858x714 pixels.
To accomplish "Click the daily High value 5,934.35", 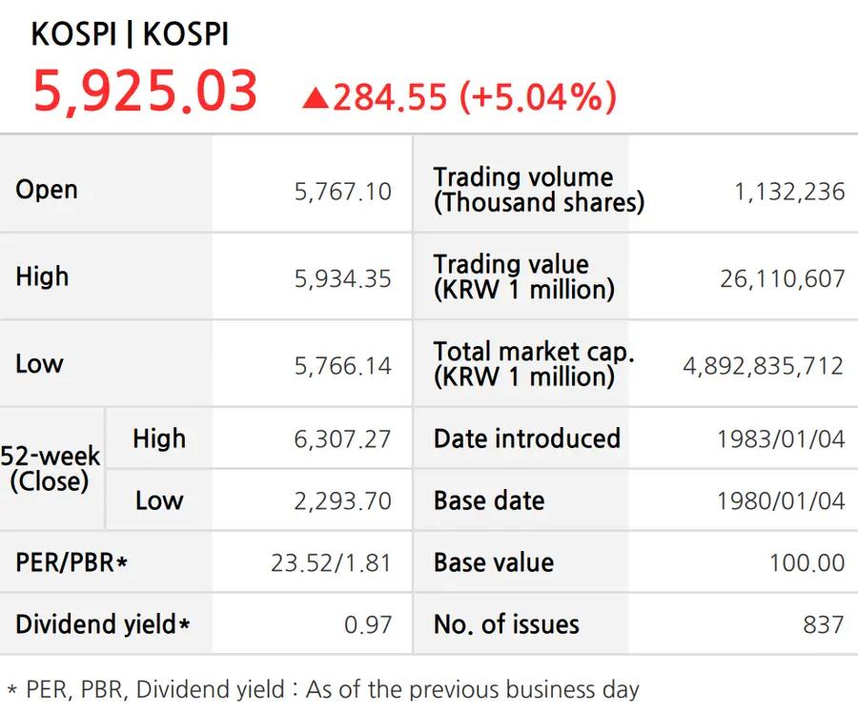I will [x=343, y=279].
